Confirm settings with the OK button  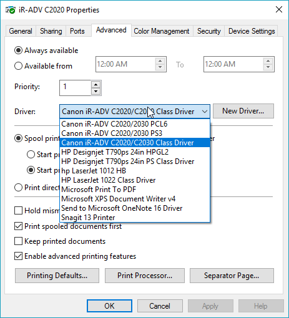tap(109, 306)
